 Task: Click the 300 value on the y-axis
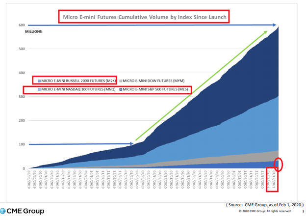tap(22, 97)
